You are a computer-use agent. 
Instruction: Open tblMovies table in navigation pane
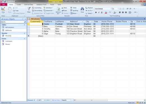[x=8, y=30]
